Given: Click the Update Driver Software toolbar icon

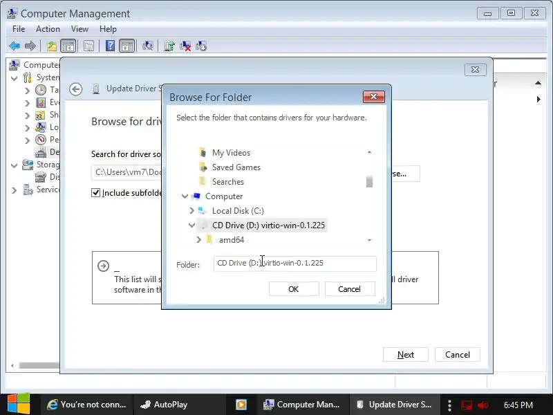Looking at the screenshot, I should click(x=169, y=46).
